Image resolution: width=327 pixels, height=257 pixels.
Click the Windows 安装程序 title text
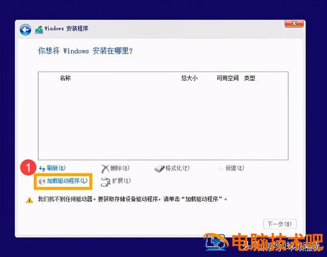point(66,29)
